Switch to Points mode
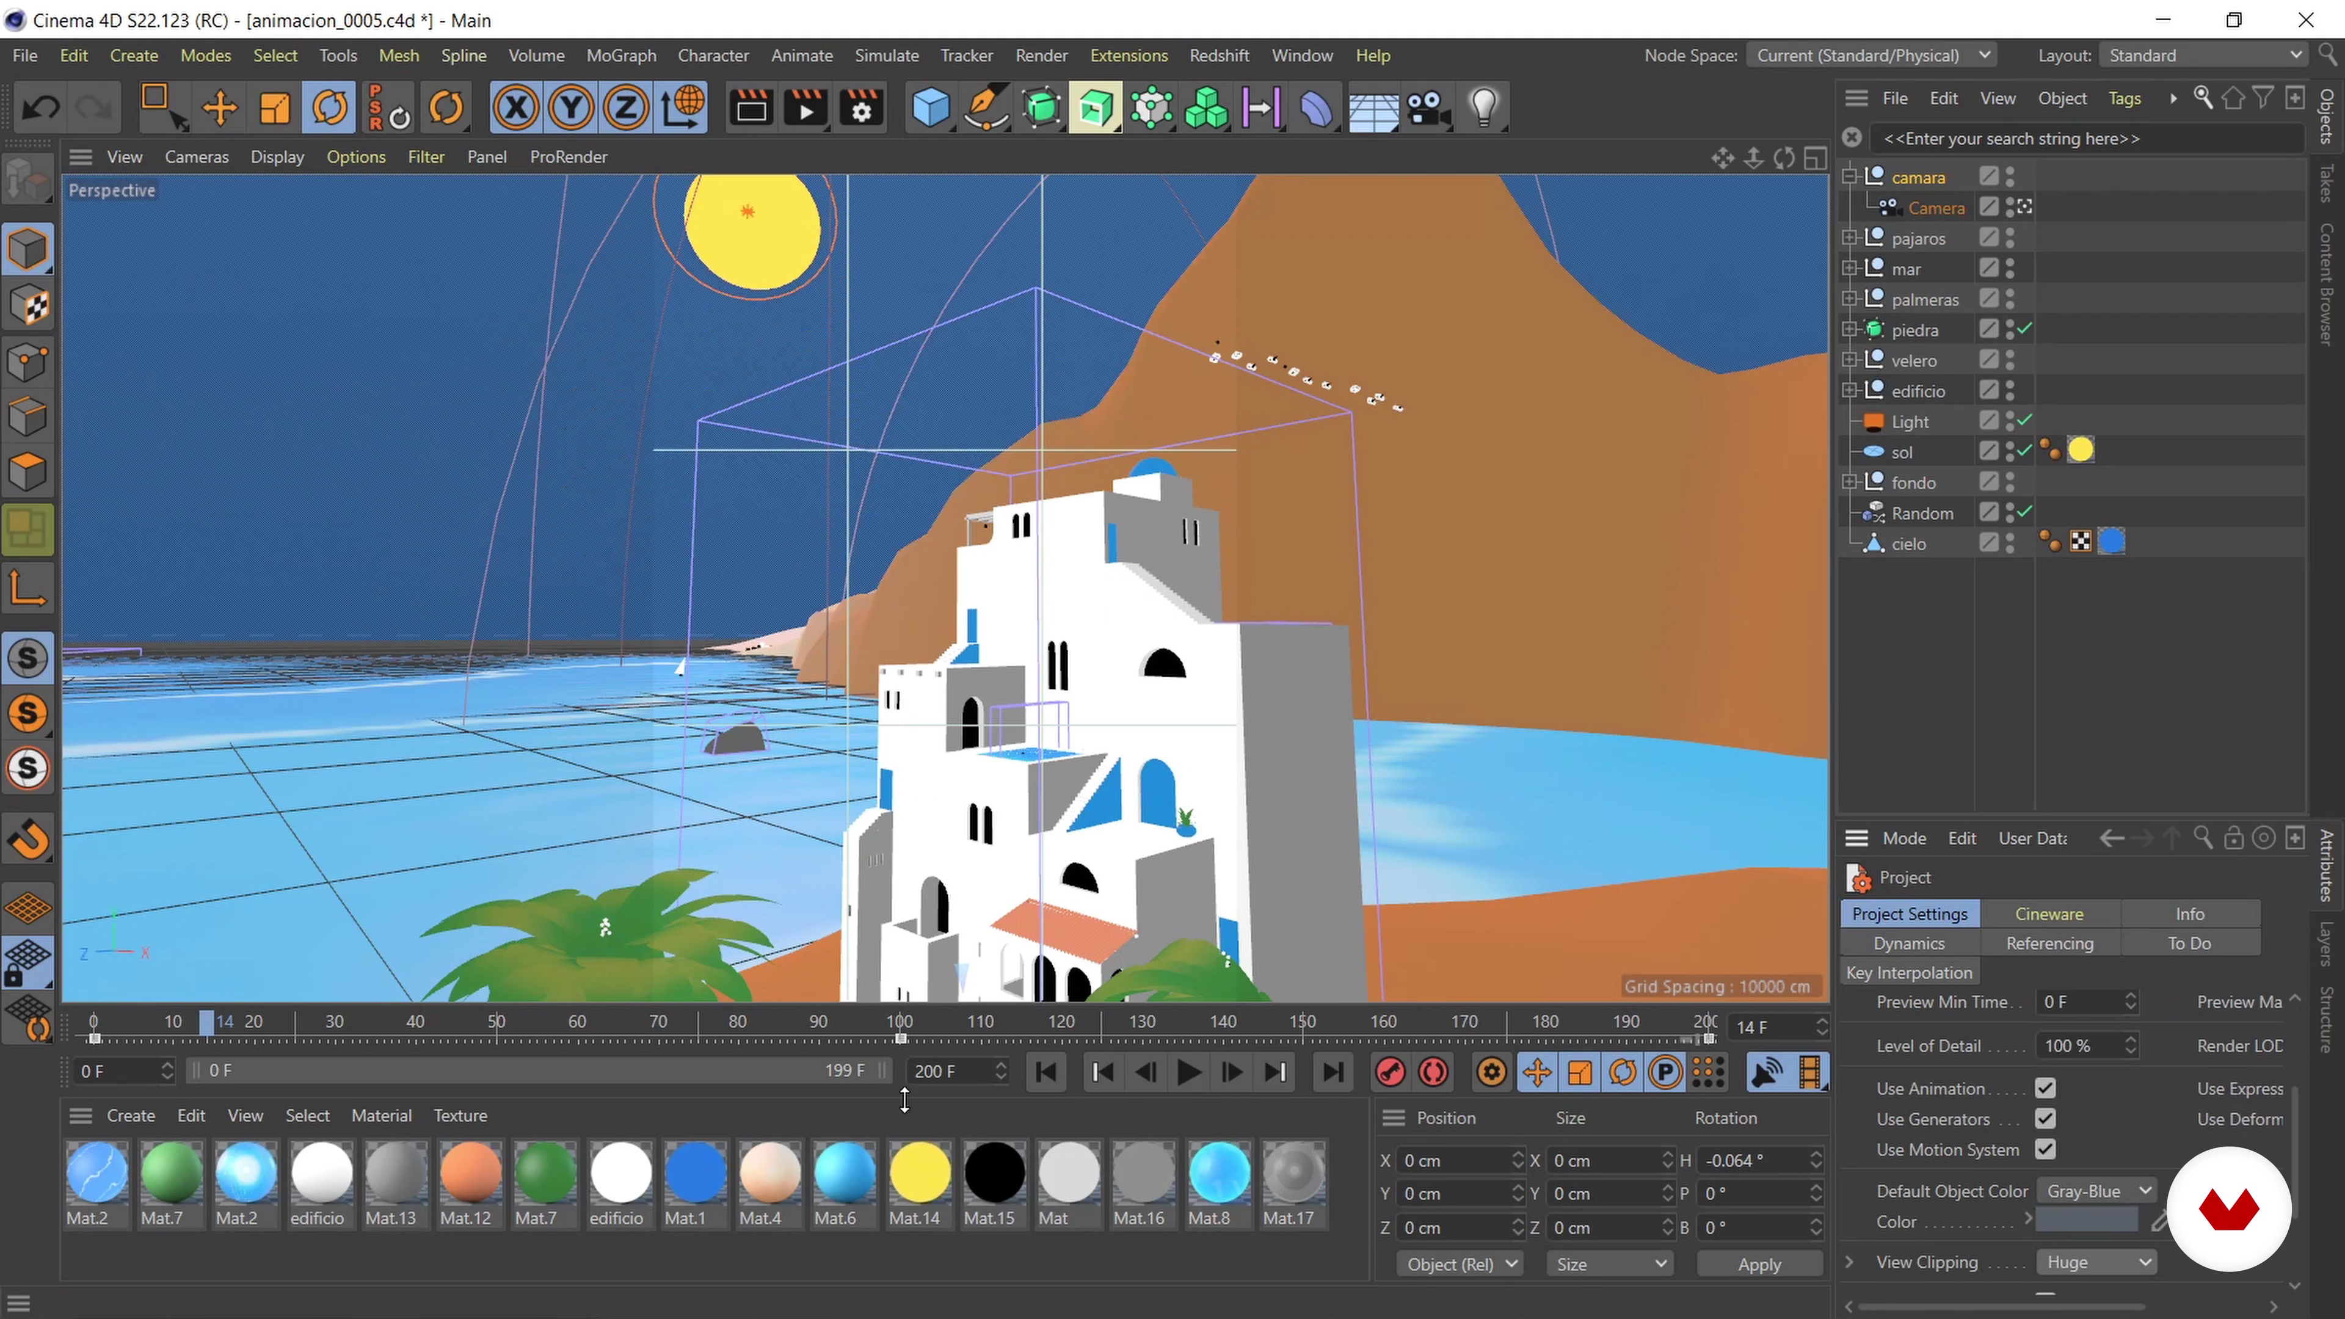The width and height of the screenshot is (2345, 1319). 27,362
